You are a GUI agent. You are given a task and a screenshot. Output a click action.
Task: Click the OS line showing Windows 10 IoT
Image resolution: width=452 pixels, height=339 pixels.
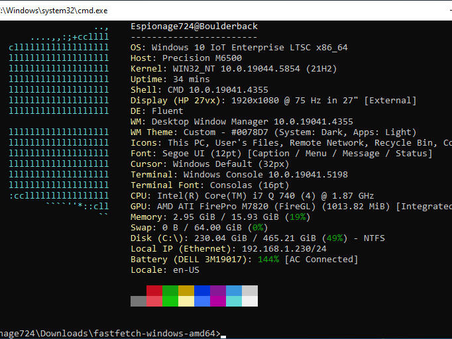pyautogui.click(x=239, y=48)
